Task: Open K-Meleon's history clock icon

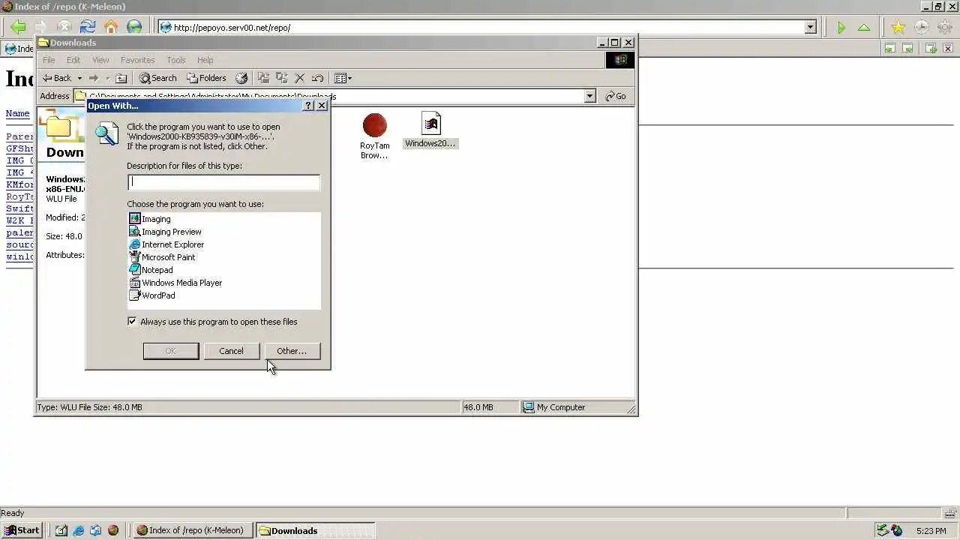Action: [x=921, y=28]
